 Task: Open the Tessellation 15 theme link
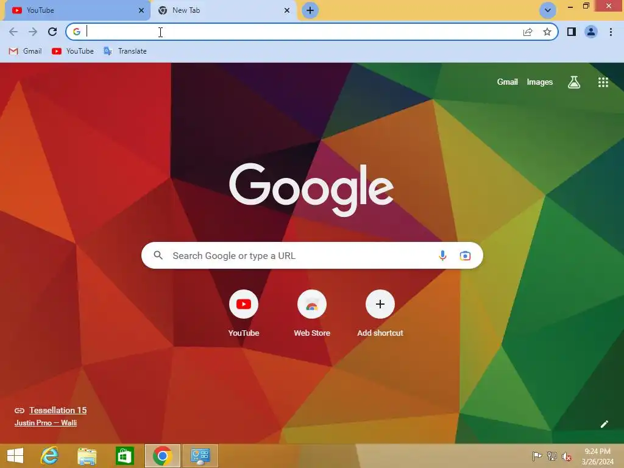[58, 410]
